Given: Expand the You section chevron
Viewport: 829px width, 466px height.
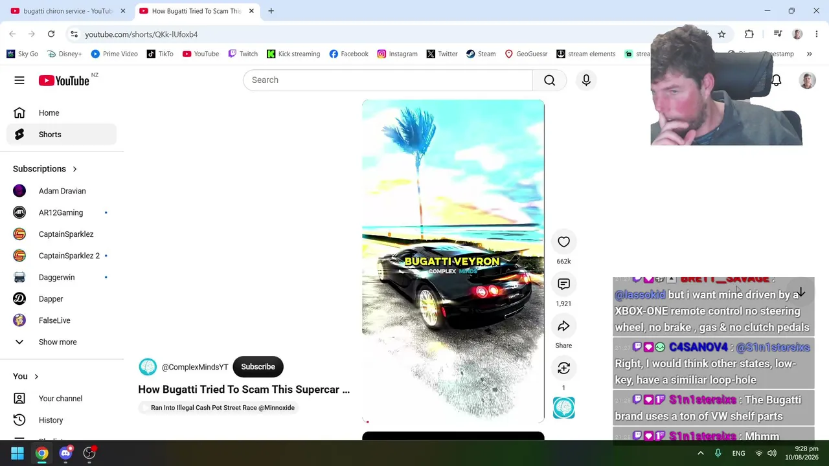Looking at the screenshot, I should coord(36,377).
